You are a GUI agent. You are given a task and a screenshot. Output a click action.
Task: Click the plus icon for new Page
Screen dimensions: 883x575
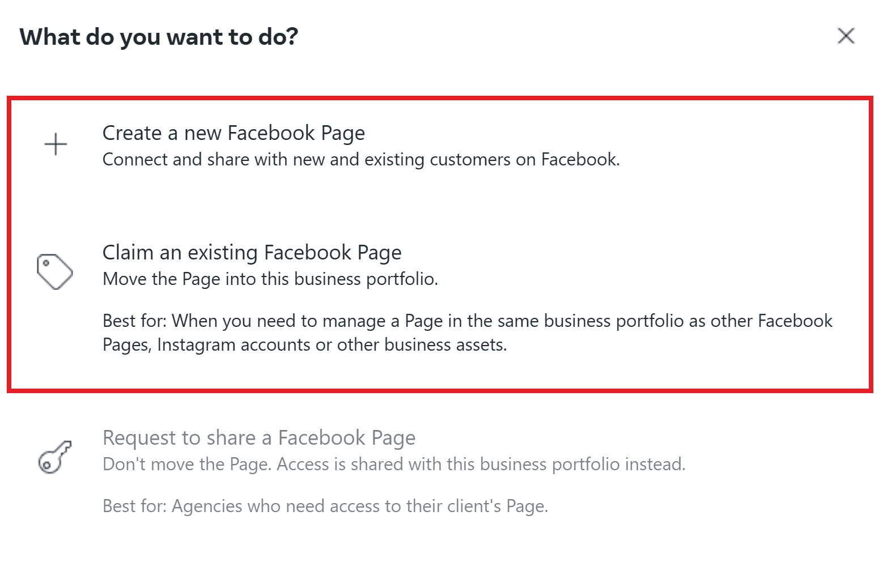[56, 144]
